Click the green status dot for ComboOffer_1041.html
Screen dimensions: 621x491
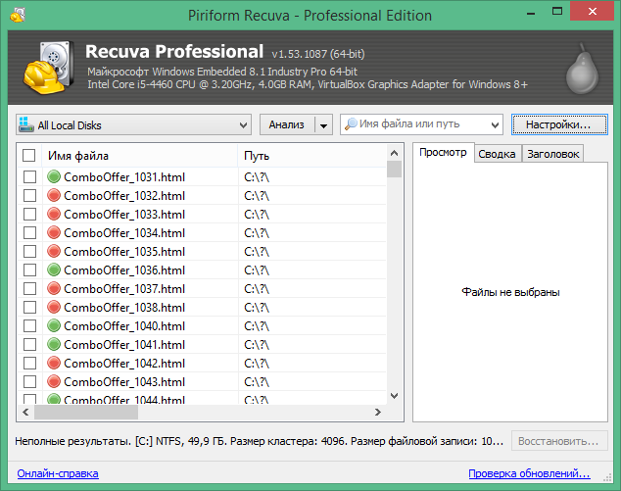point(54,344)
